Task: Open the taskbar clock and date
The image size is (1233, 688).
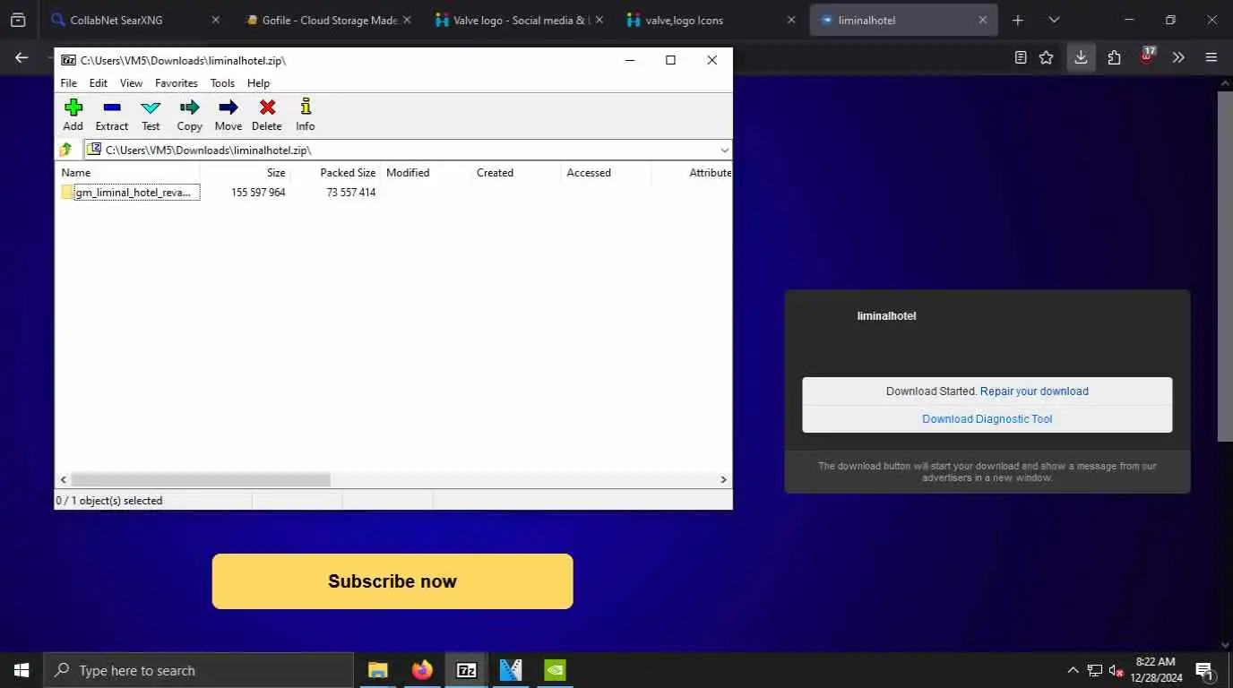Action: click(x=1156, y=670)
